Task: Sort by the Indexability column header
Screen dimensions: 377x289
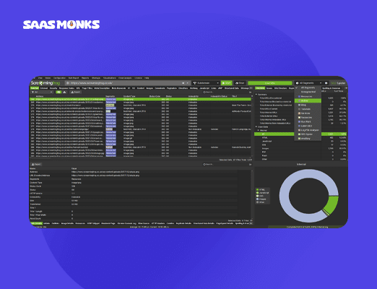Action: 194,96
